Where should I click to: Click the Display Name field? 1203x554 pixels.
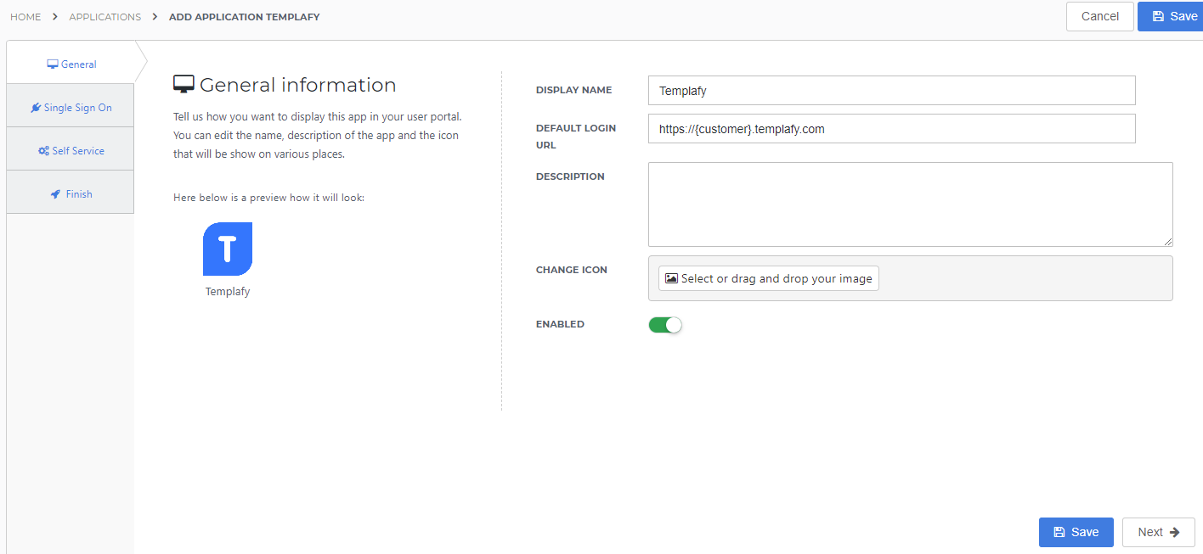[x=892, y=91]
